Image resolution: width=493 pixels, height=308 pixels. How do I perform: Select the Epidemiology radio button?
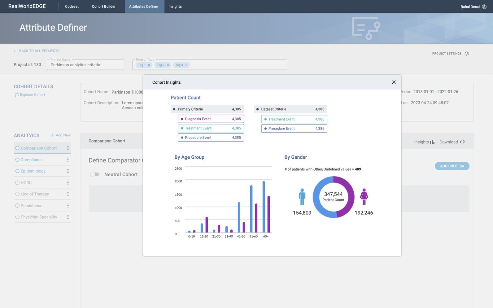pyautogui.click(x=17, y=171)
